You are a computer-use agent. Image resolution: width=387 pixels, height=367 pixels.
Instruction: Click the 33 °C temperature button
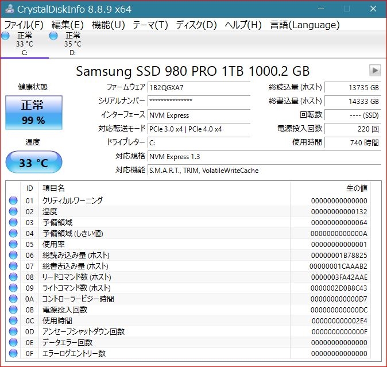click(33, 163)
